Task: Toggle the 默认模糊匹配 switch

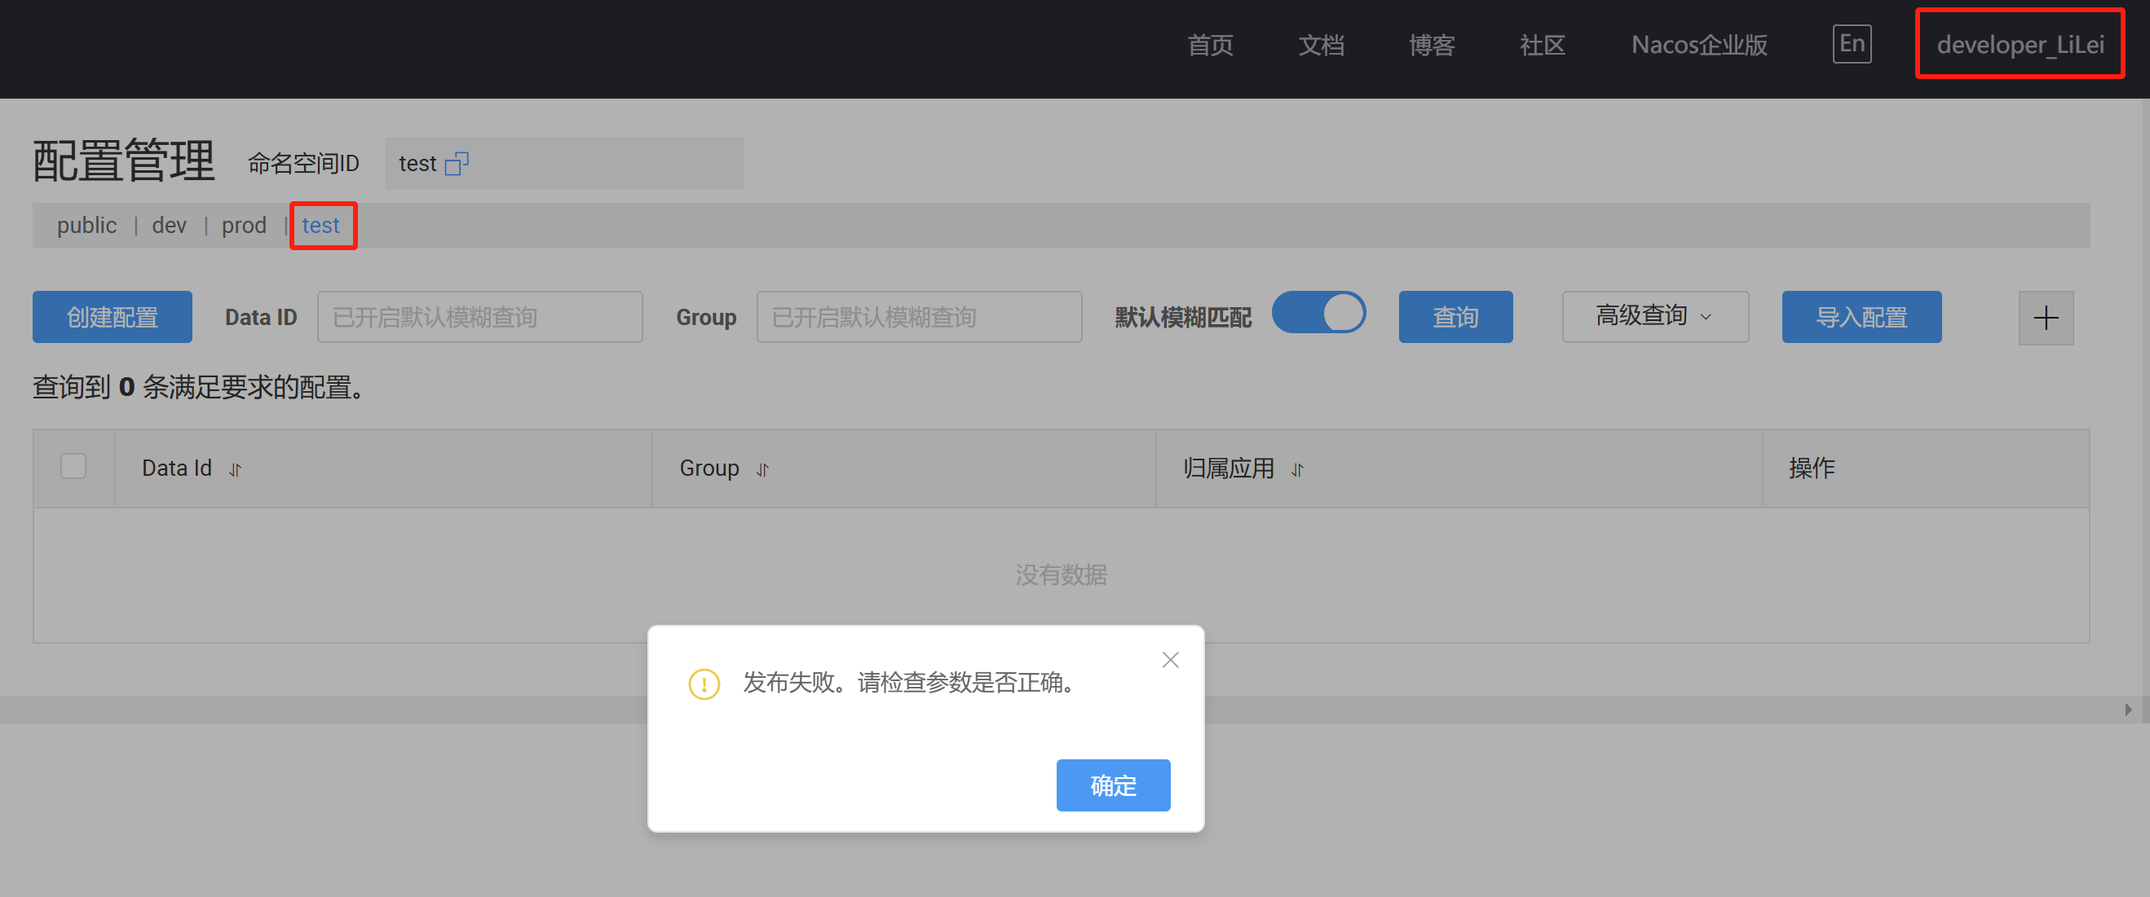Action: [1318, 314]
